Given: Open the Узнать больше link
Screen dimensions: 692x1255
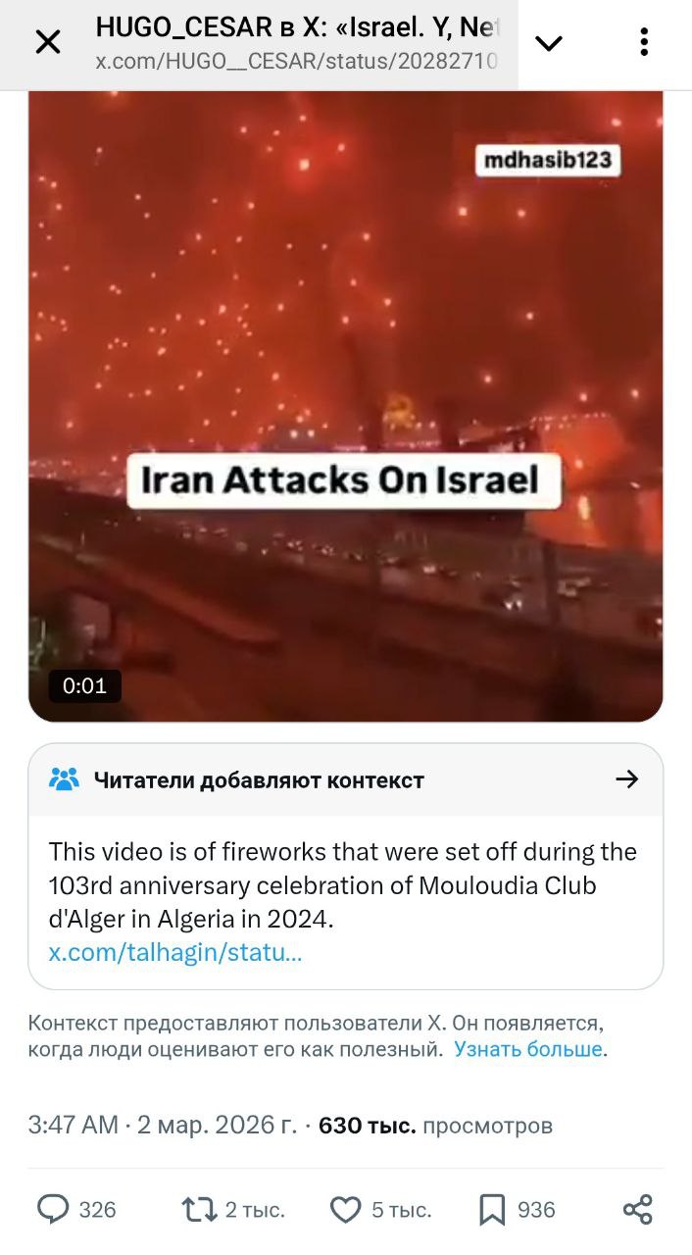Looking at the screenshot, I should point(528,1049).
